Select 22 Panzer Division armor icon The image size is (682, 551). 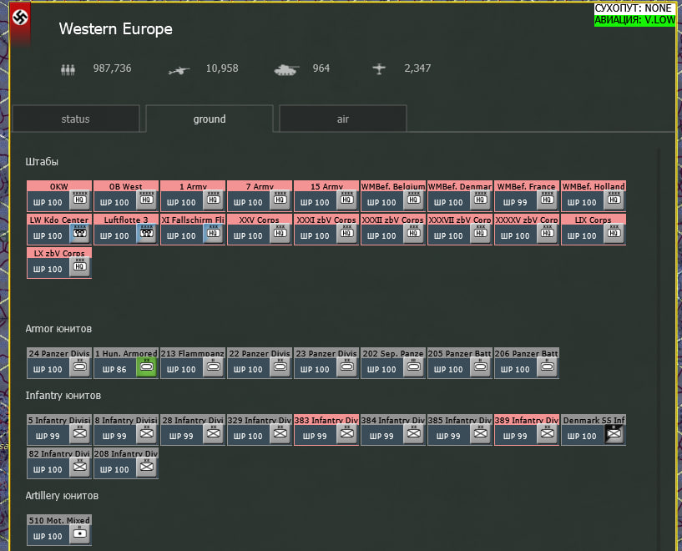tap(280, 366)
